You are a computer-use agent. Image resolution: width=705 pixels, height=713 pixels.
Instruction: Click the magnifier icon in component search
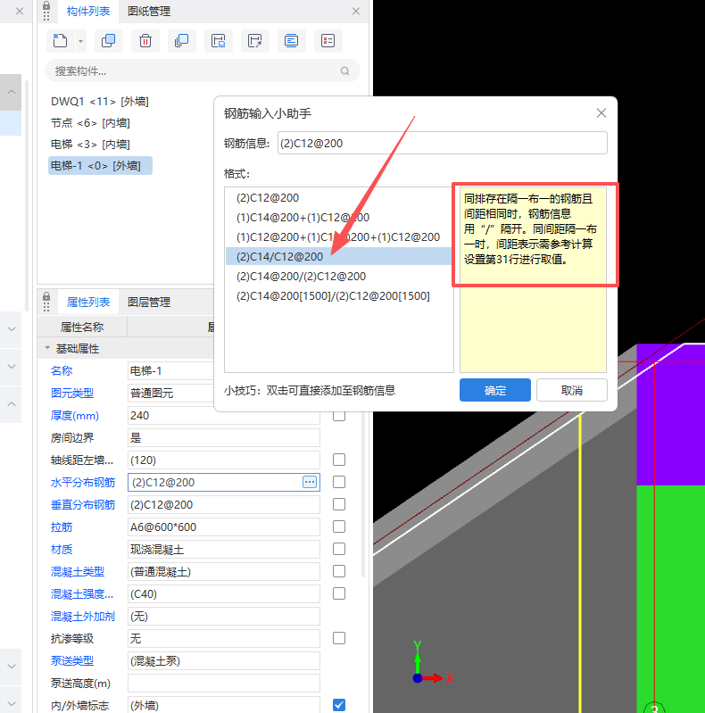click(344, 70)
